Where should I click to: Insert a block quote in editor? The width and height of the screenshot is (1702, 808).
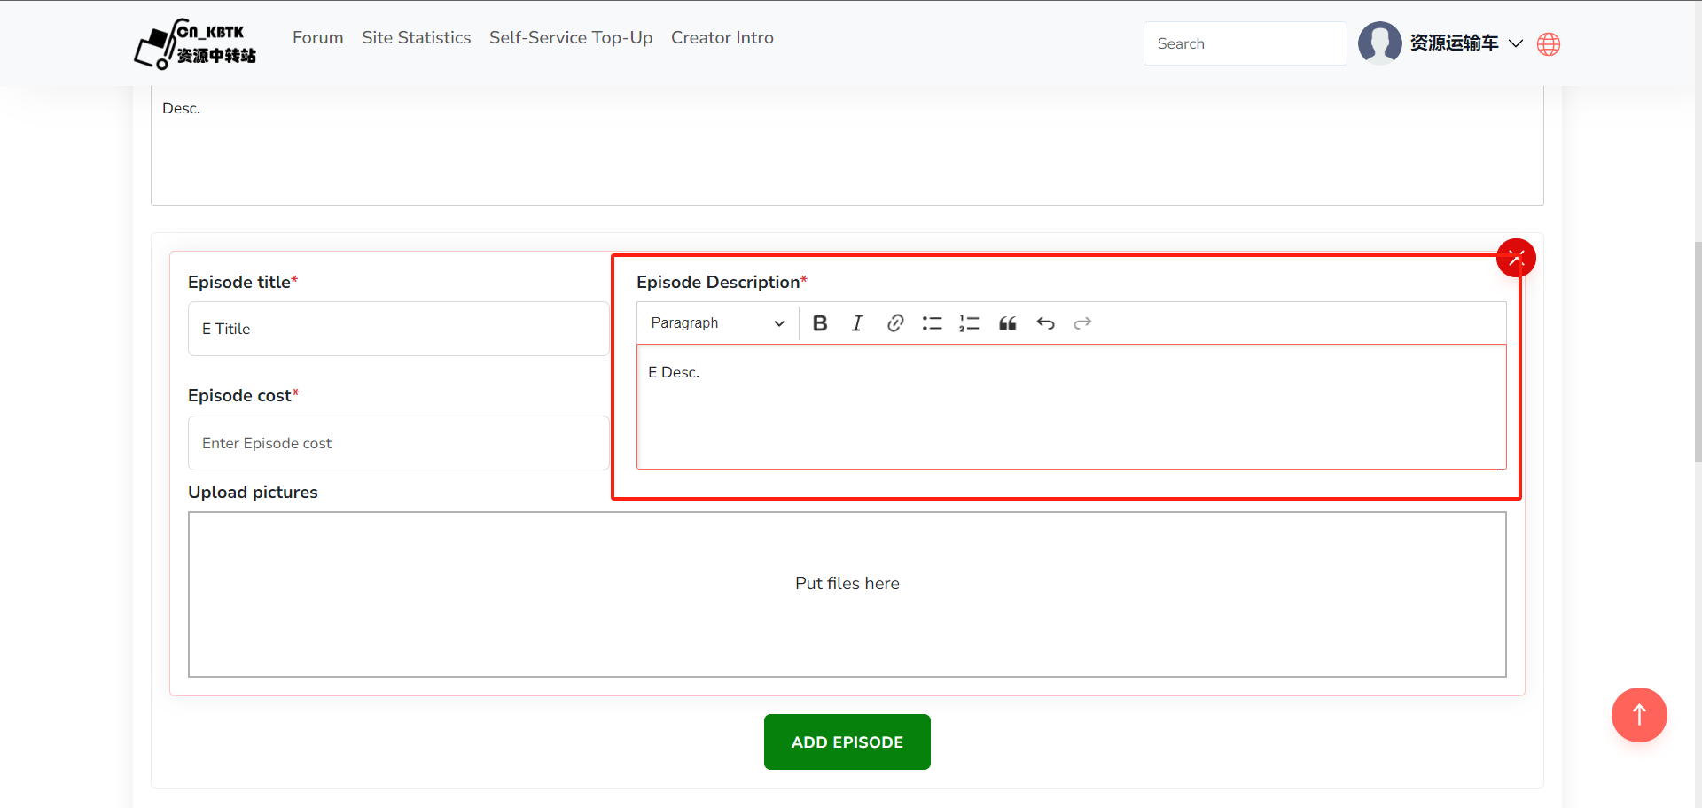(x=1008, y=323)
